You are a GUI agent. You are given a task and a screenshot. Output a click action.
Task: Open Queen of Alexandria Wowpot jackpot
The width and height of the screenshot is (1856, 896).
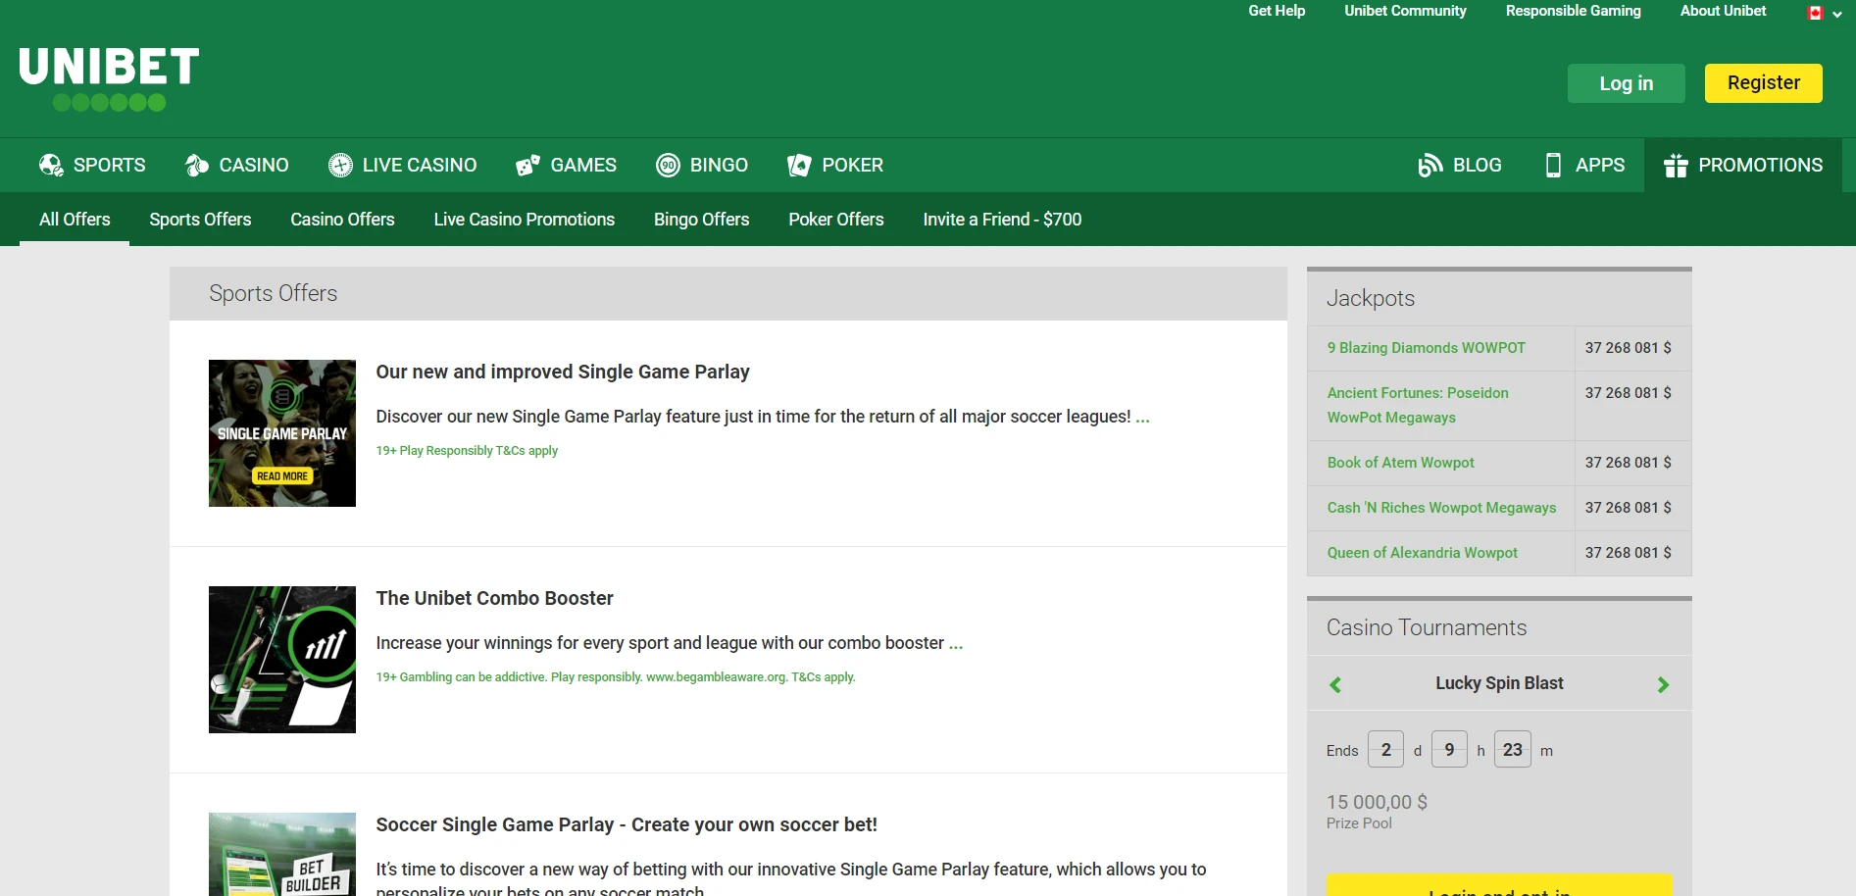point(1422,553)
